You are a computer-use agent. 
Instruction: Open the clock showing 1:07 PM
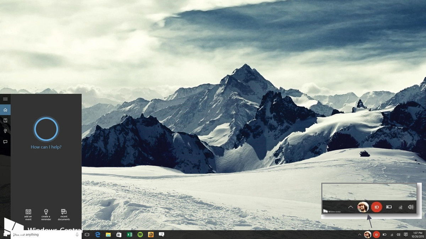click(x=417, y=234)
